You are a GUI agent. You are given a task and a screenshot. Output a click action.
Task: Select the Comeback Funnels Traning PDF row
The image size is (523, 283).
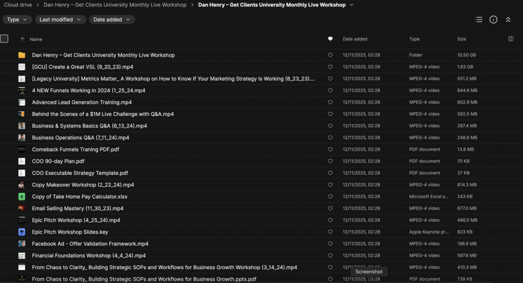tap(76, 149)
